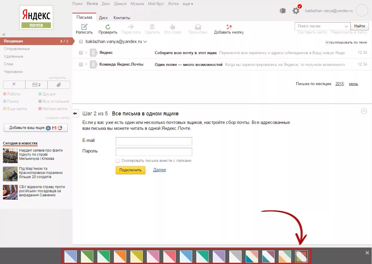Image resolution: width=372 pixels, height=264 pixels.
Task: Click the Это спам flame icon
Action: 173,27
